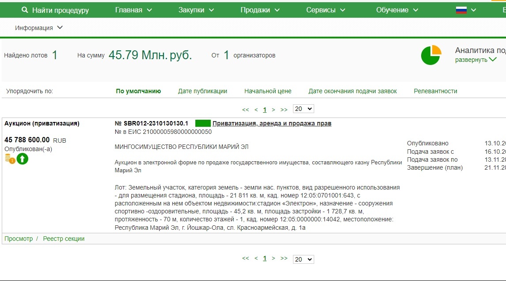This screenshot has height=281, width=506.
Task: Click the Russian flag language icon
Action: [x=461, y=10]
